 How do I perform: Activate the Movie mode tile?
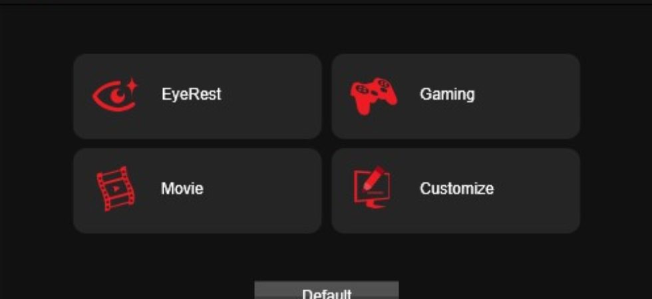[198, 191]
